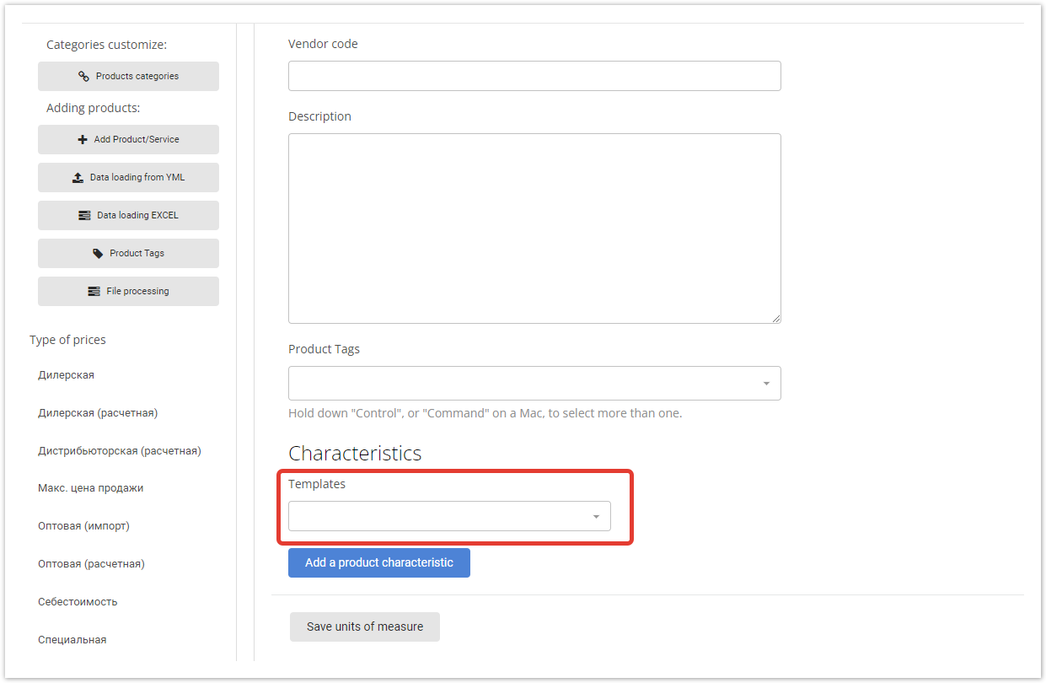Select price type Дистрибьюторская (расчетная)

point(120,450)
